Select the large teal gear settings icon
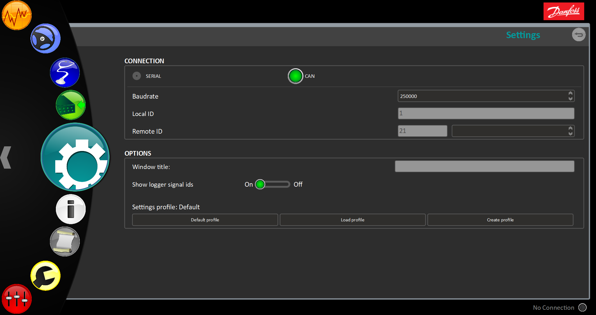 [75, 157]
